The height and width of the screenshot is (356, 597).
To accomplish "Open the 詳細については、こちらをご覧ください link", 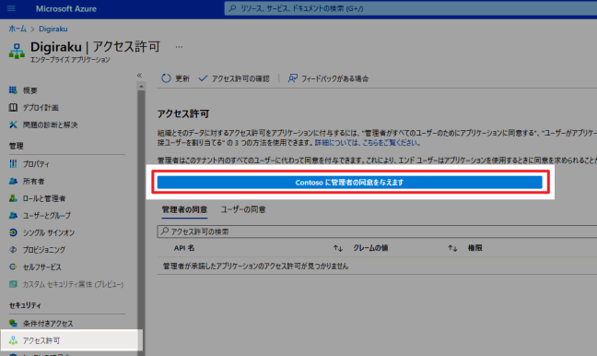I will pyautogui.click(x=368, y=143).
